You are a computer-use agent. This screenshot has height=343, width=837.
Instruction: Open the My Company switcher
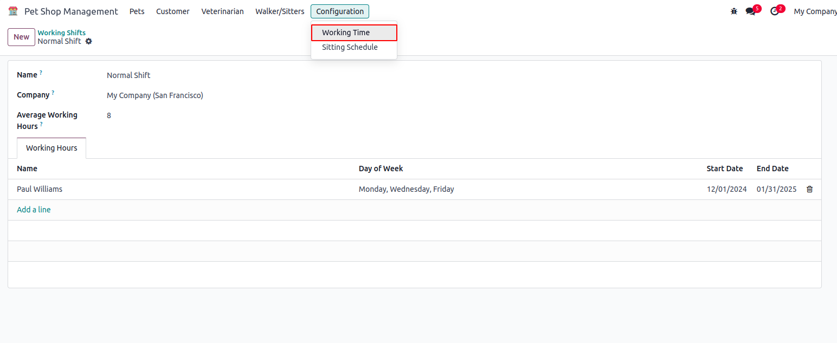(x=815, y=11)
